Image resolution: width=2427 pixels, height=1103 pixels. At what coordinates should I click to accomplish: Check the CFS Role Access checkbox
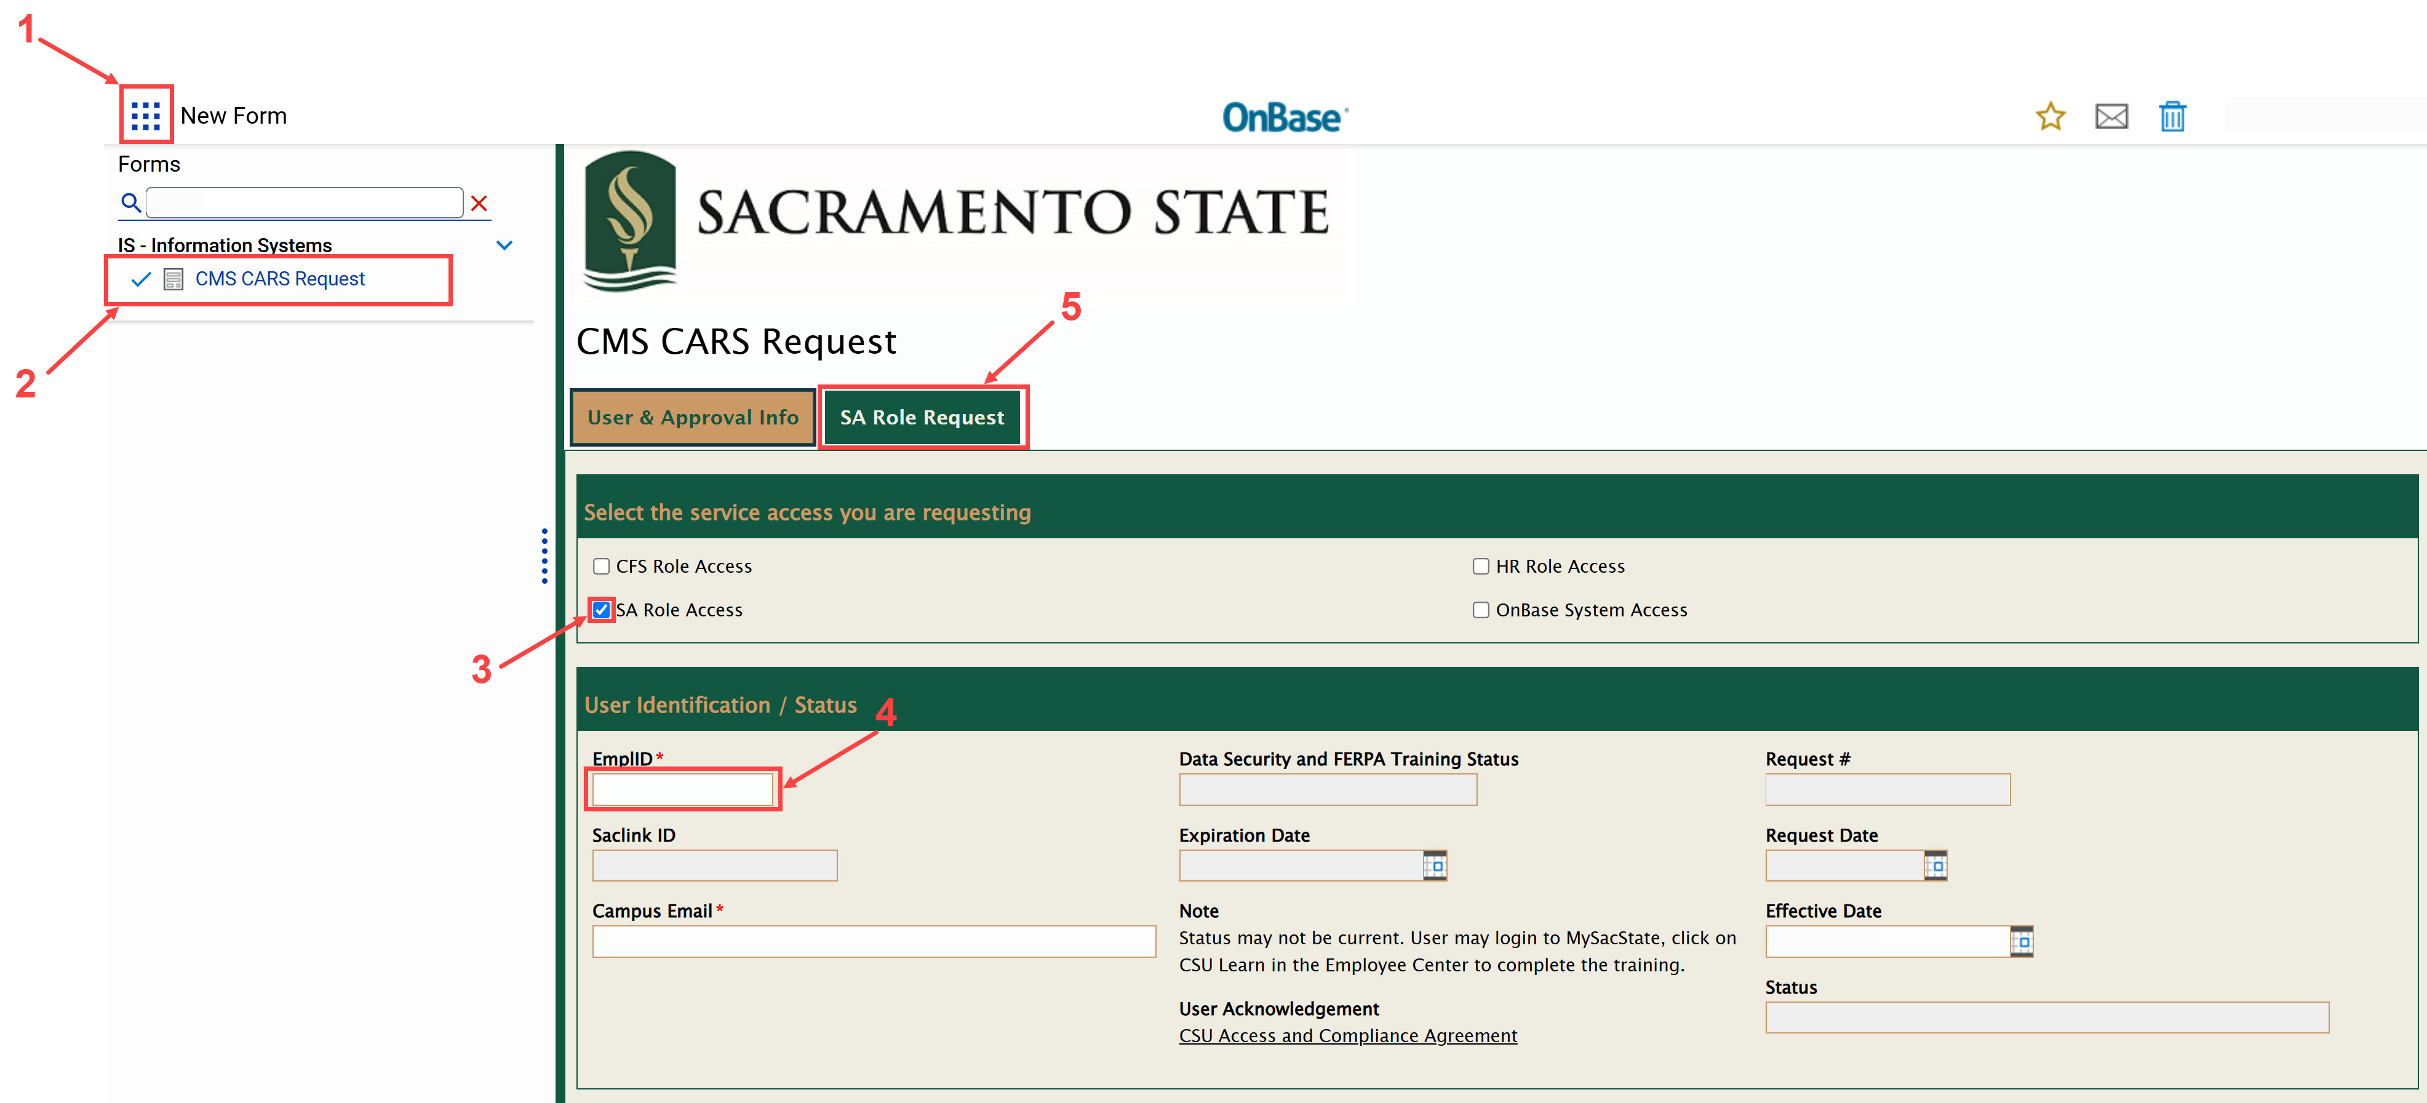pos(601,566)
